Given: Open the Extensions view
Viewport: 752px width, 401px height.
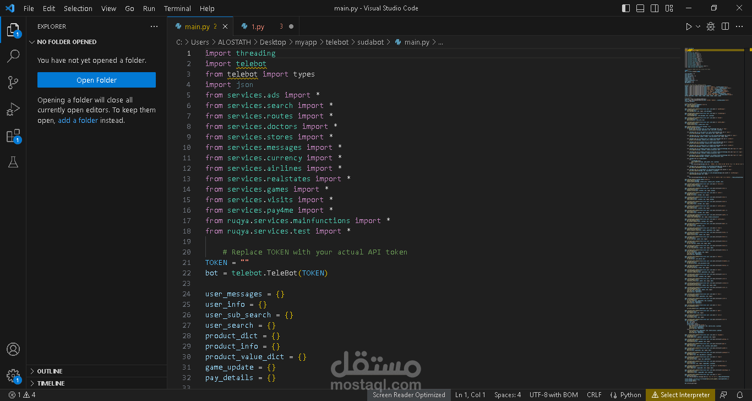Looking at the screenshot, I should [x=13, y=136].
